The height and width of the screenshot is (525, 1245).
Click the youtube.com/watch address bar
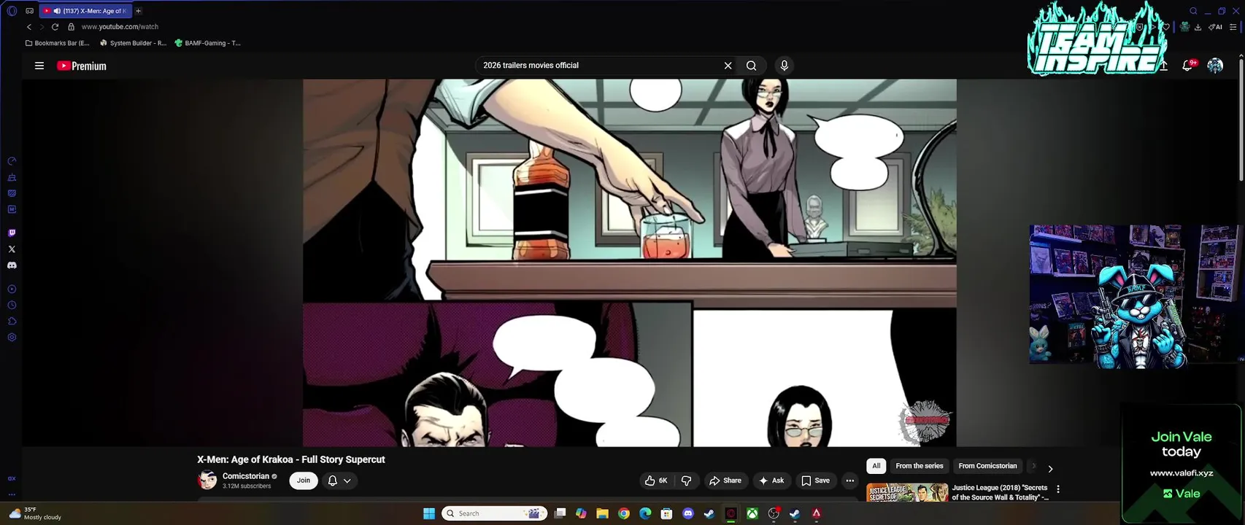coord(120,27)
